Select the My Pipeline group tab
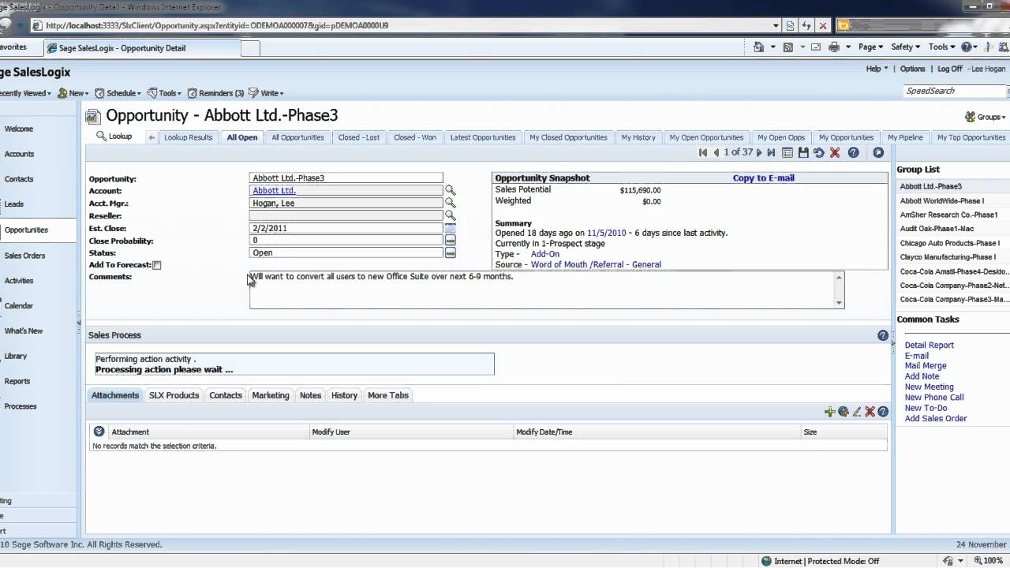 (905, 137)
